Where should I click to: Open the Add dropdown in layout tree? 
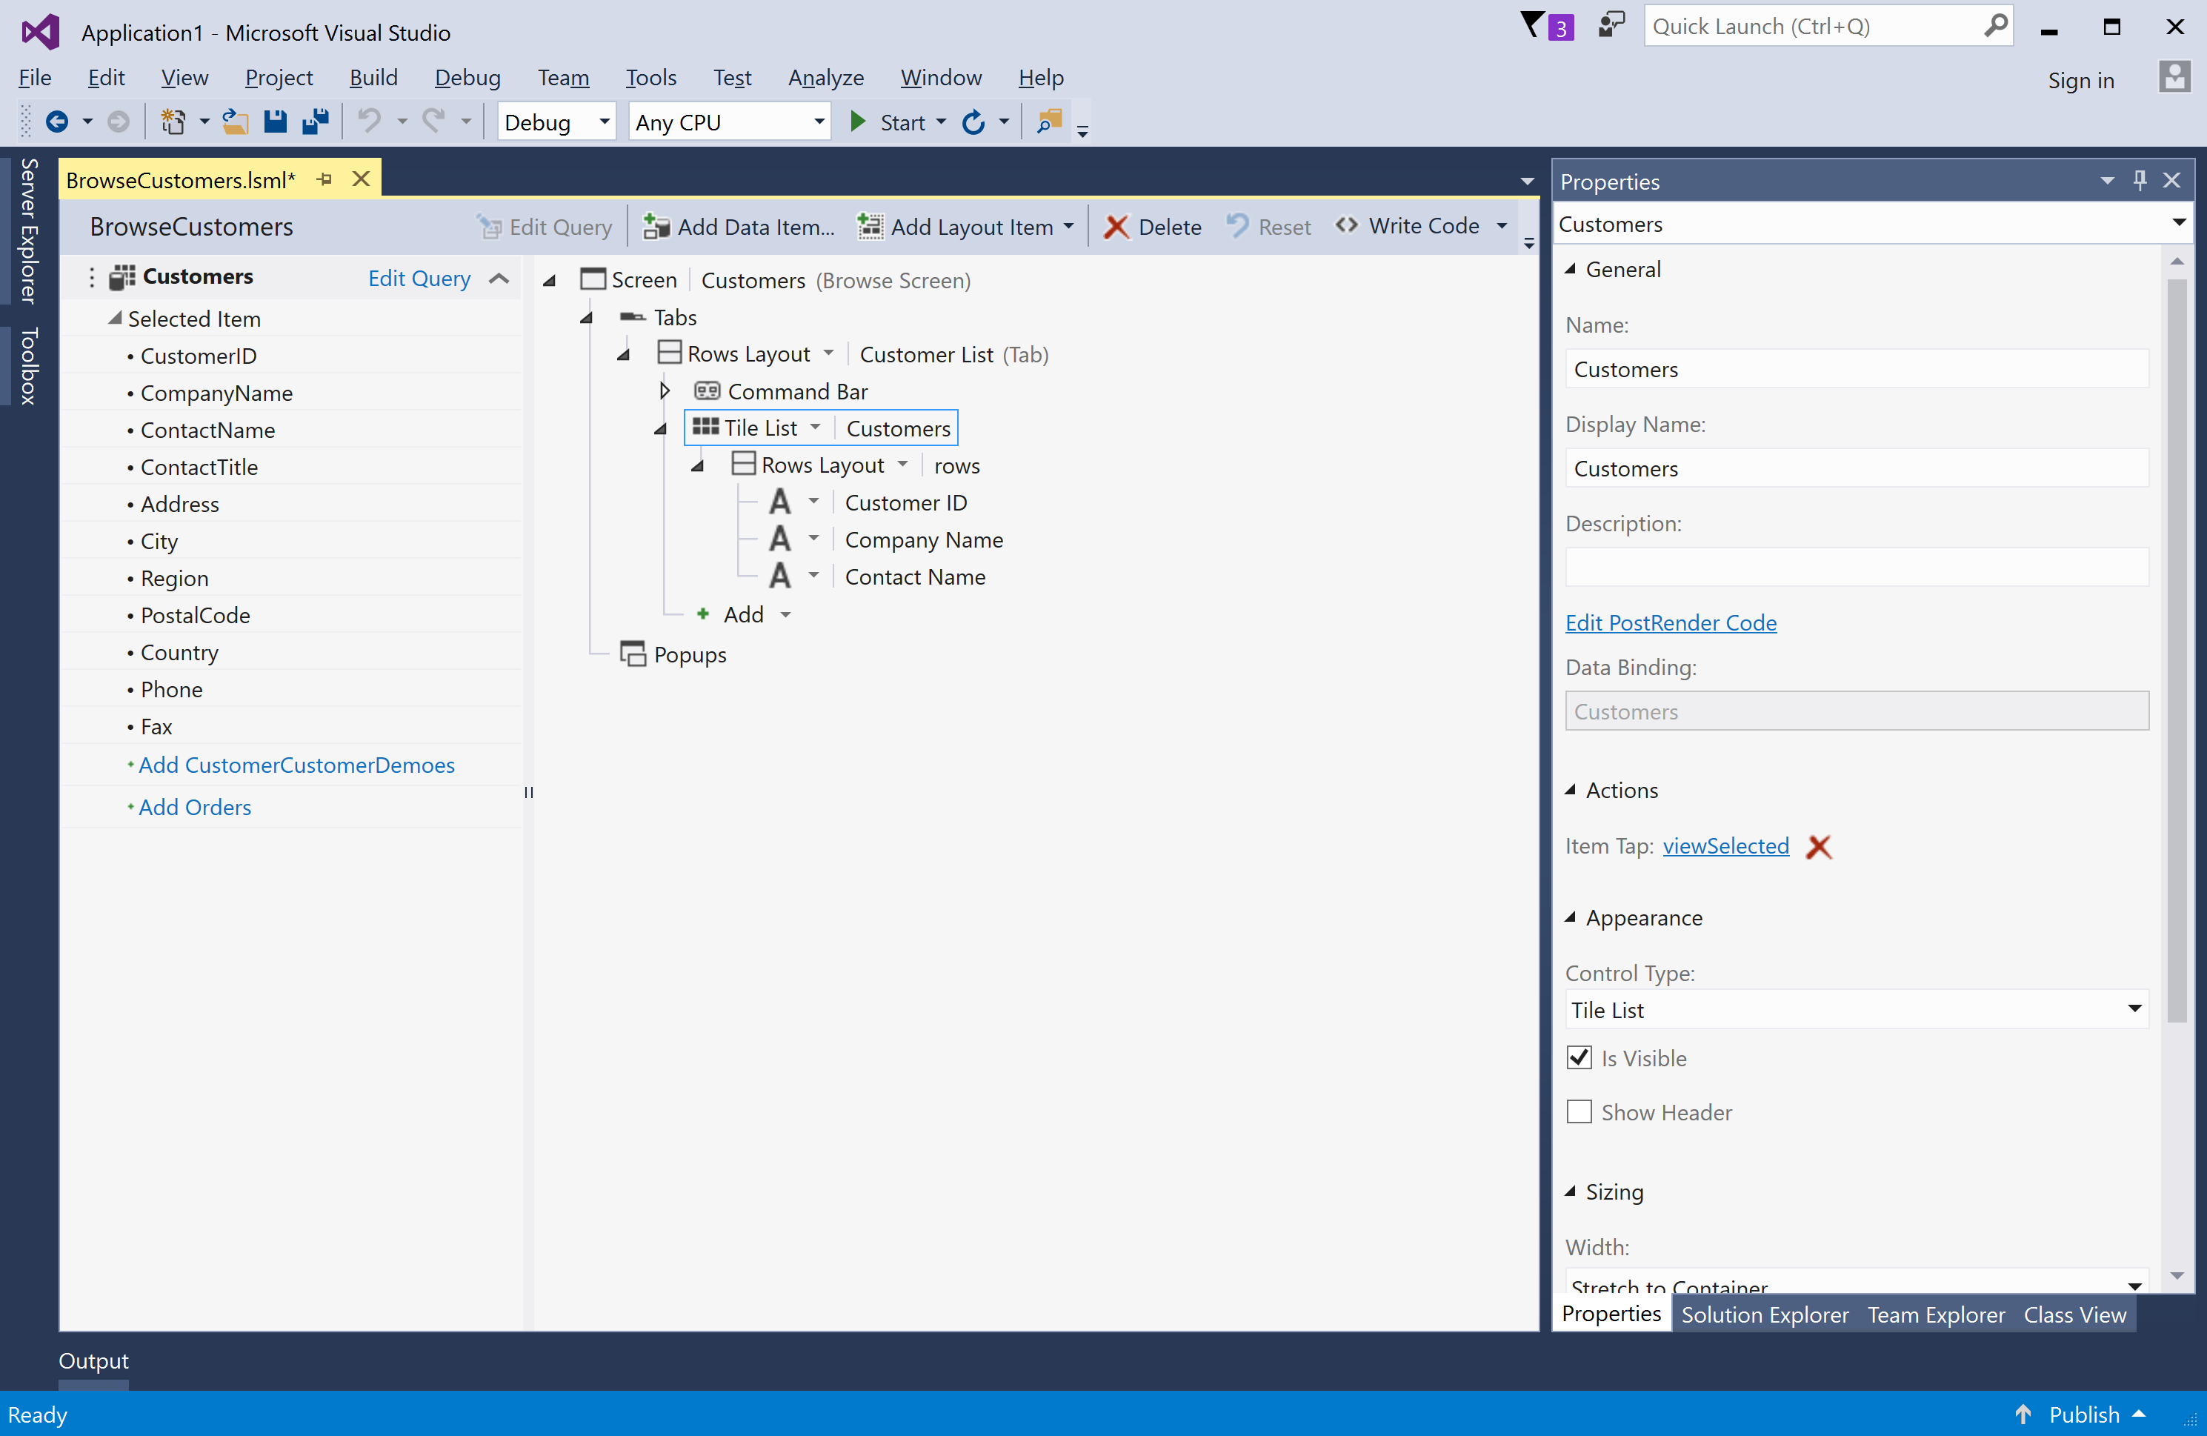(785, 615)
